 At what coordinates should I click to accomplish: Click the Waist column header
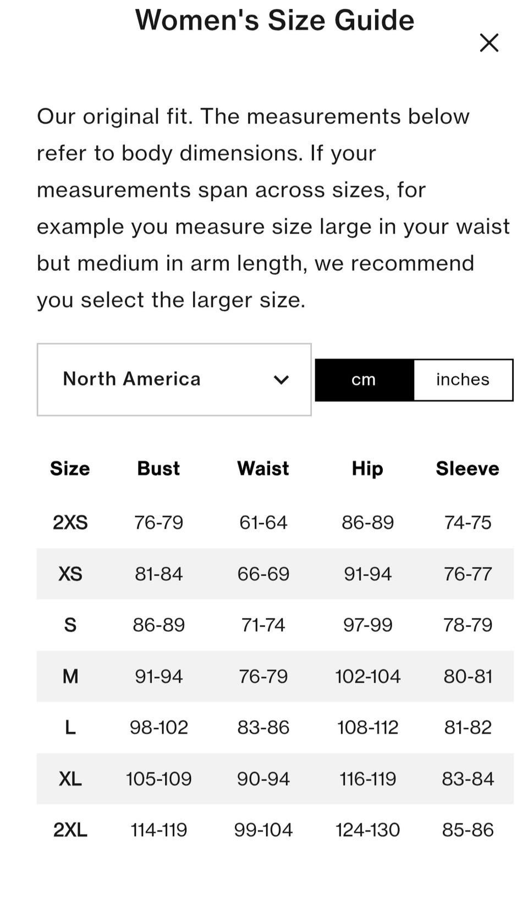(x=263, y=468)
